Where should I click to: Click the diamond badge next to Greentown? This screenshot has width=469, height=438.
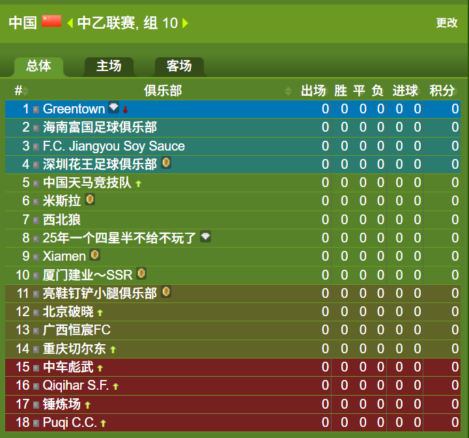tap(113, 107)
